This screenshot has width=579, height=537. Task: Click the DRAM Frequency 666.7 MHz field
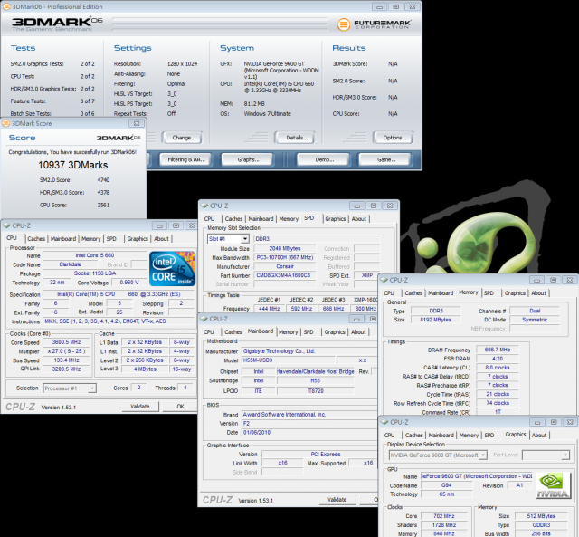pos(498,350)
